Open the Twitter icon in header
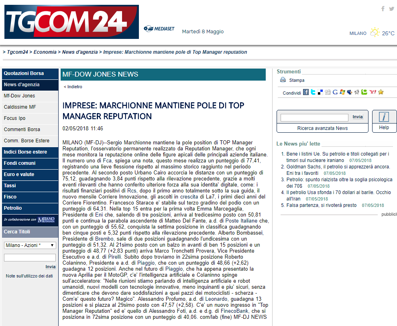Screen dimensions: 397x326 [x=392, y=9]
